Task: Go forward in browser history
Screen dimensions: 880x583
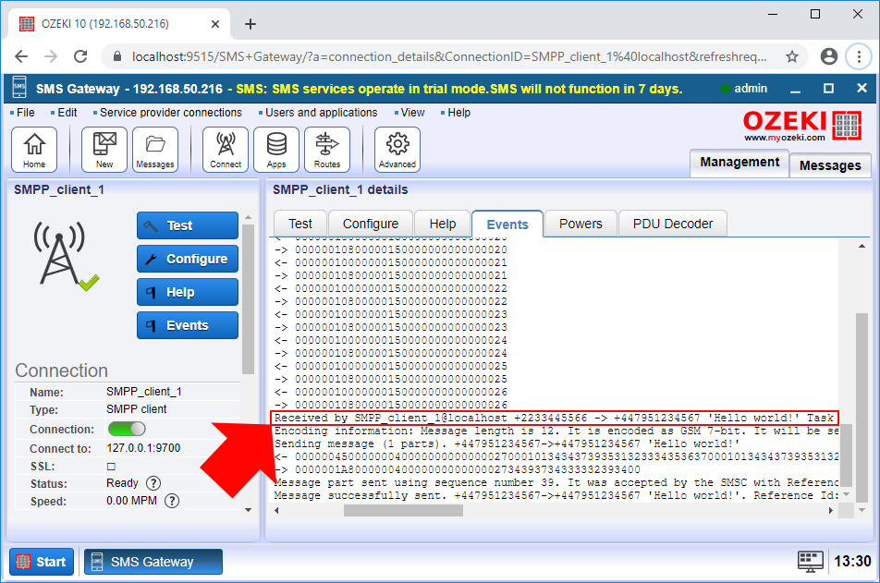Action: 51,56
